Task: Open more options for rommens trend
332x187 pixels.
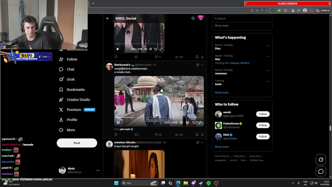Action: (x=268, y=71)
